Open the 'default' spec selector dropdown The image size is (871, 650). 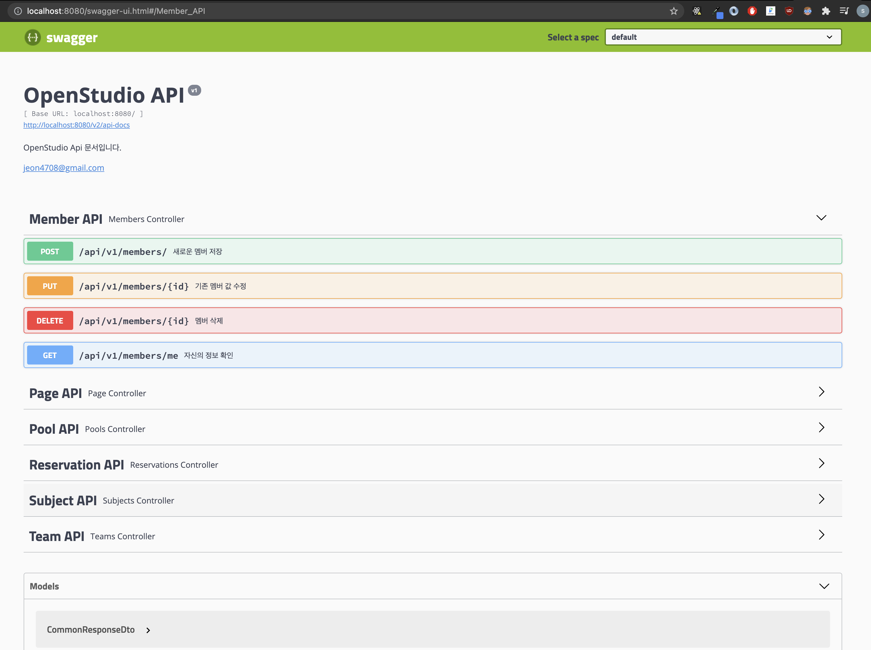pyautogui.click(x=723, y=37)
